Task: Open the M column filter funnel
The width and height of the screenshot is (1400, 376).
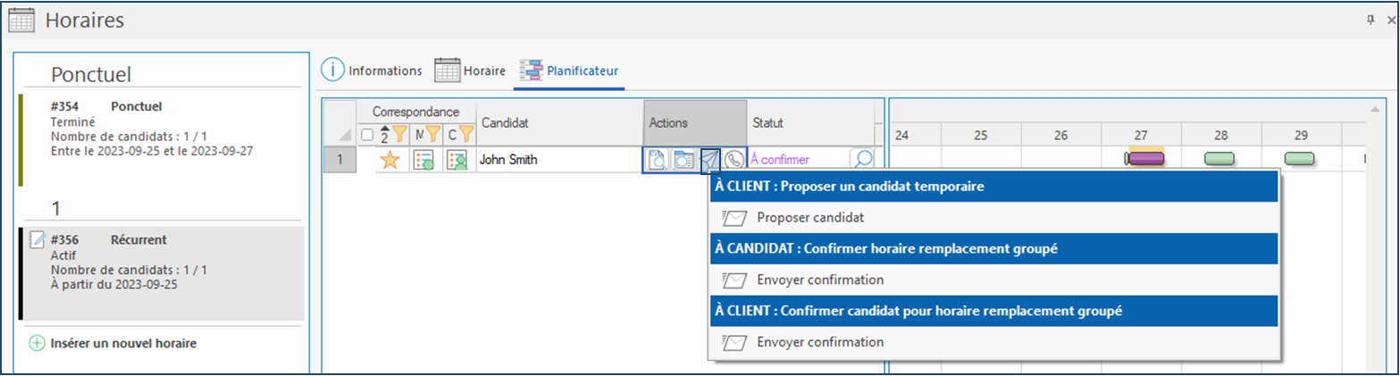Action: point(432,135)
